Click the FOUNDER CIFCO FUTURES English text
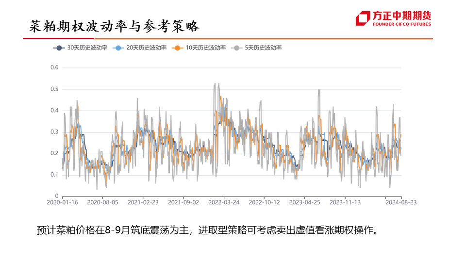 [x=402, y=24]
